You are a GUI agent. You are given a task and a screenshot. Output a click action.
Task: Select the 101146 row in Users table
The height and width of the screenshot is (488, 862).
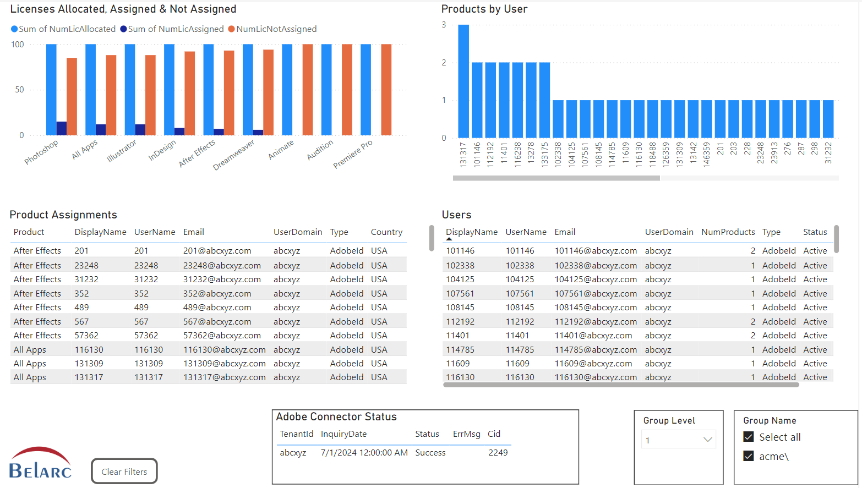460,251
